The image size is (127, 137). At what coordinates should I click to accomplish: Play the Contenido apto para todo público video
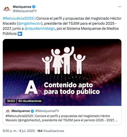[62, 72]
